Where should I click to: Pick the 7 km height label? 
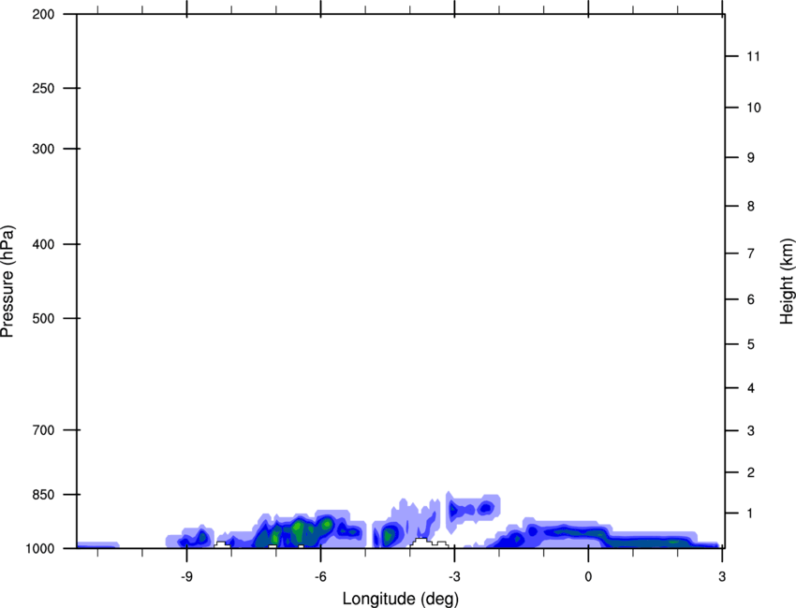[x=751, y=253]
